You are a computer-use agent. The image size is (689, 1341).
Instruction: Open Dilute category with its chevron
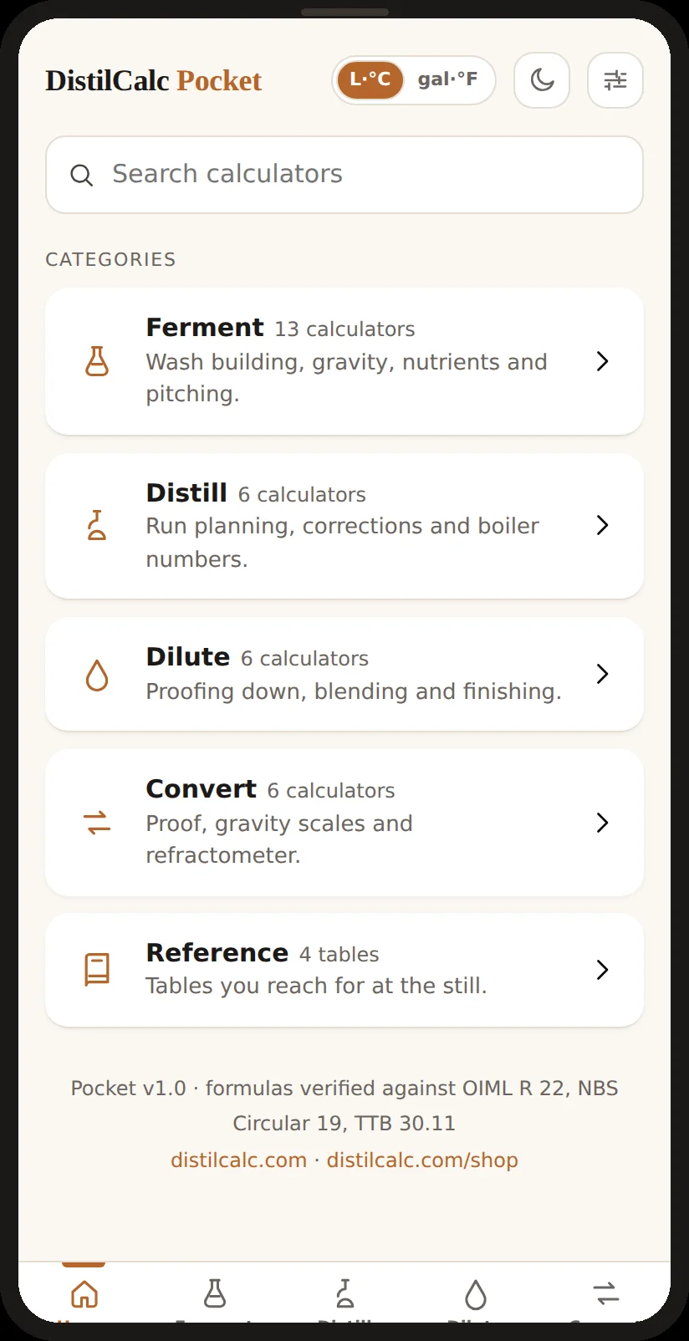(x=602, y=674)
